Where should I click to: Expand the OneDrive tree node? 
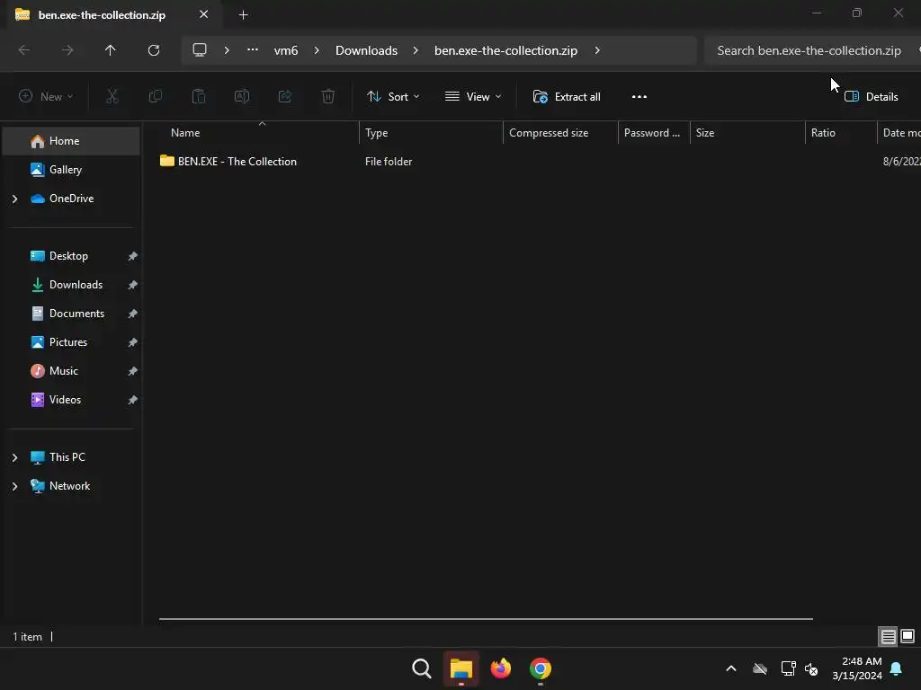(14, 199)
